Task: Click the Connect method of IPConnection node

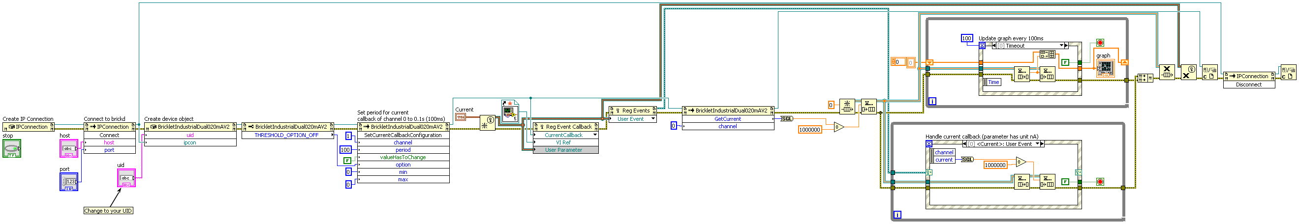Action: tap(109, 135)
